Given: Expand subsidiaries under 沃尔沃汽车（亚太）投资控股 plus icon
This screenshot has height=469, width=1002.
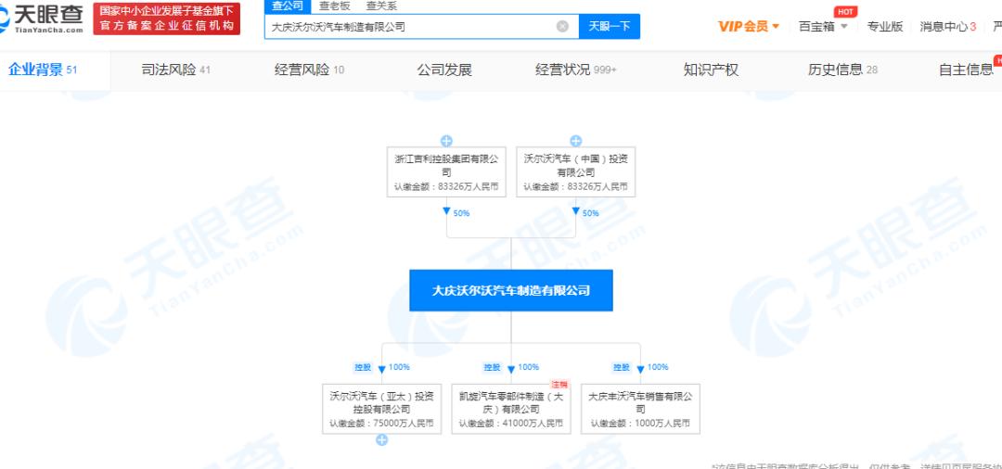Looking at the screenshot, I should [381, 439].
